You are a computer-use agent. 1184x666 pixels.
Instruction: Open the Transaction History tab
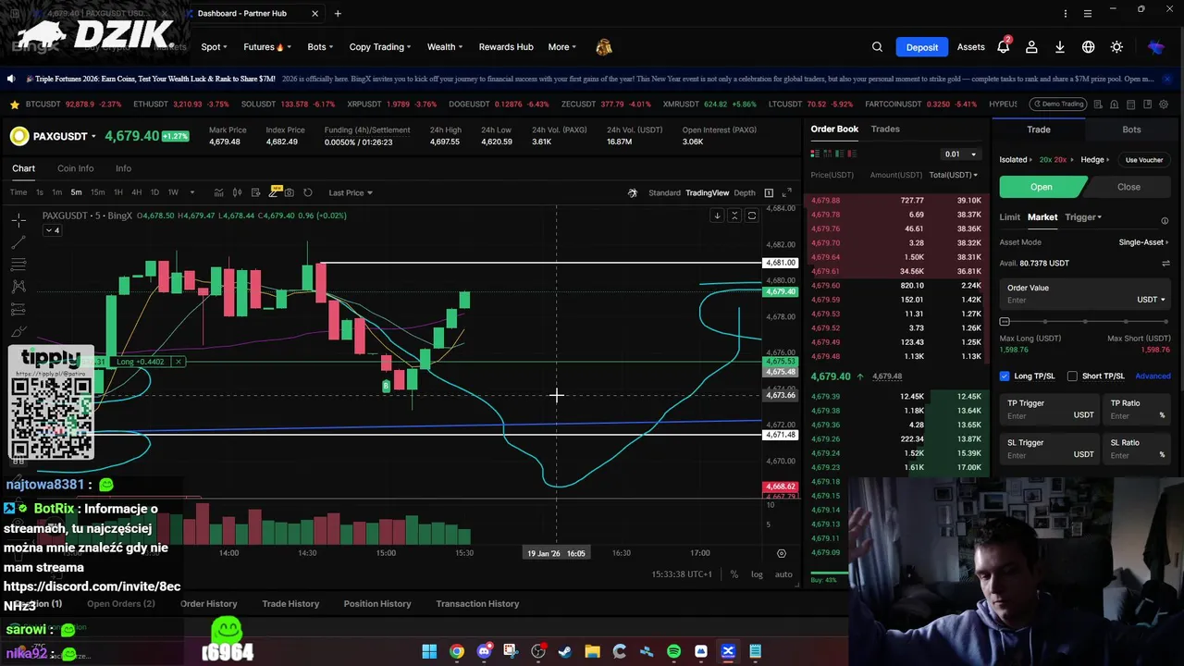[x=477, y=604]
